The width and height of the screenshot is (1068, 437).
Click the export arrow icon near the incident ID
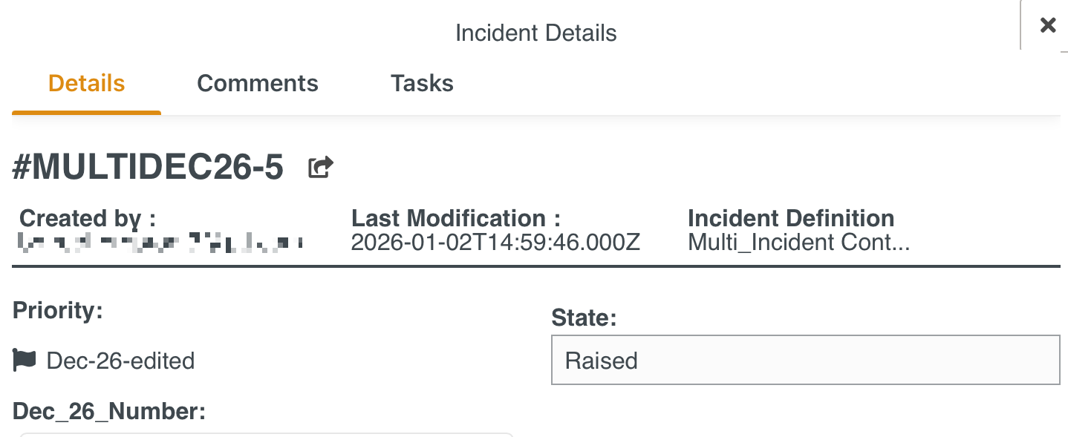(x=320, y=166)
